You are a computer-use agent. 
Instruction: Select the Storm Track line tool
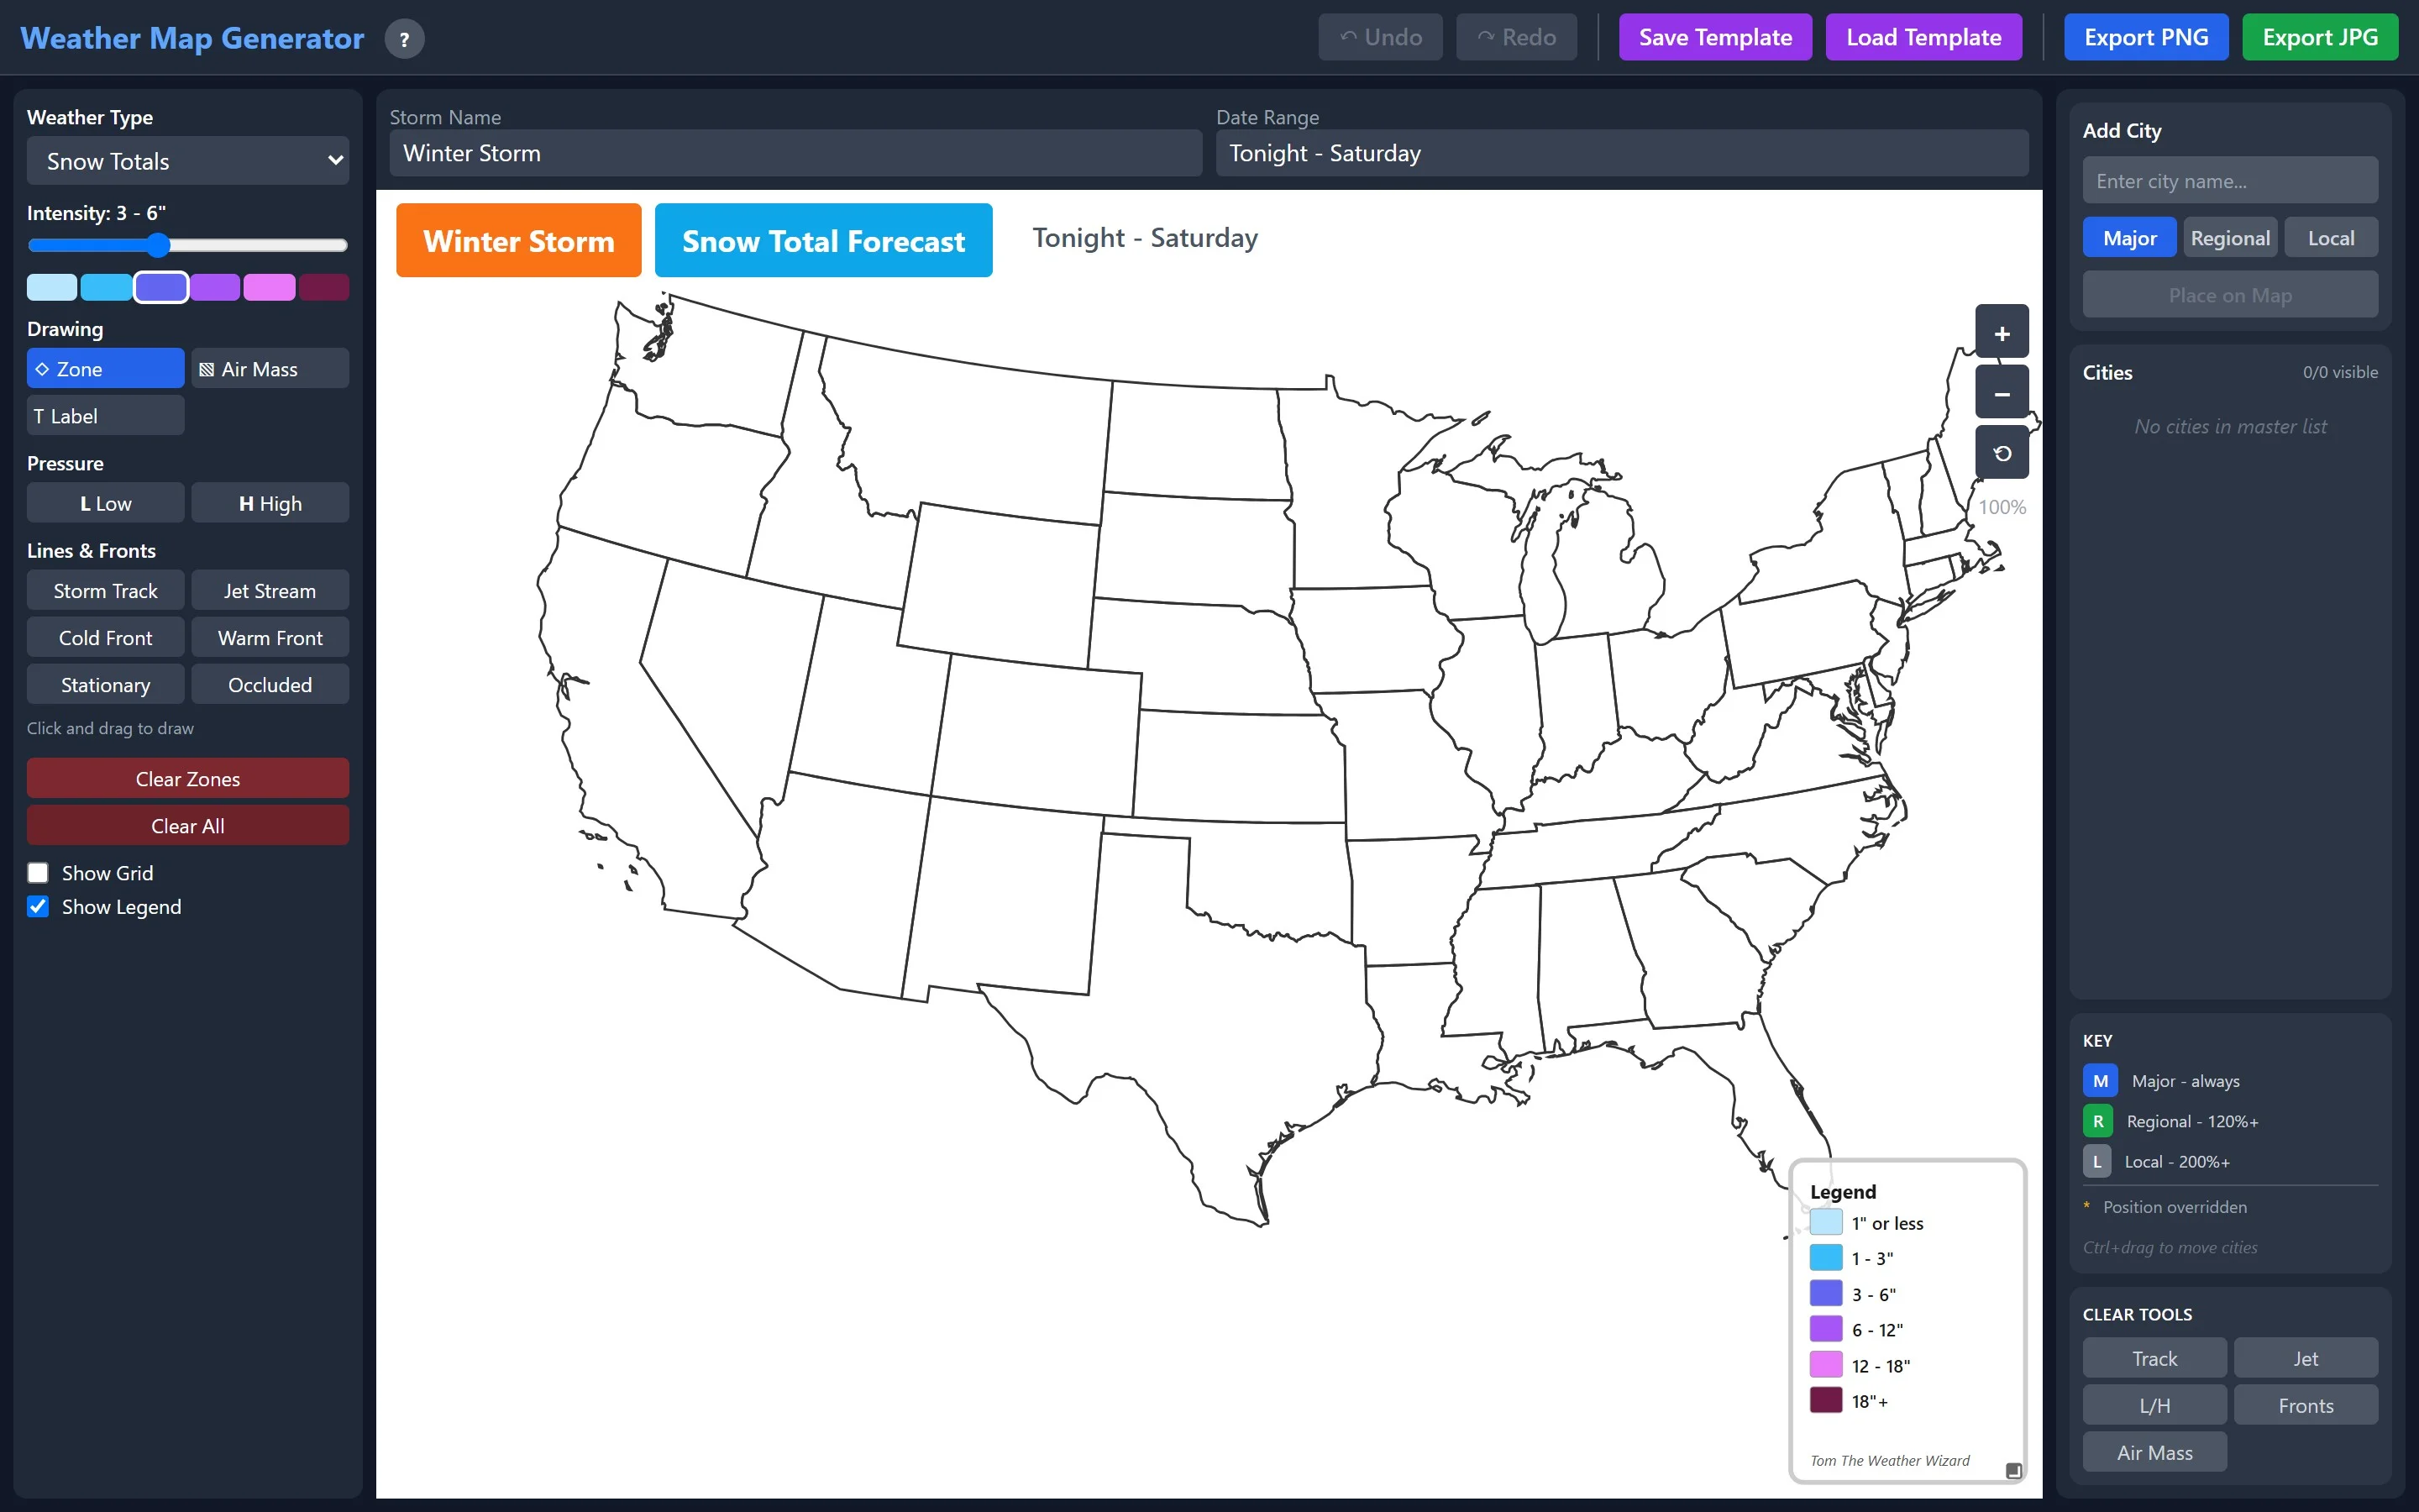click(105, 590)
